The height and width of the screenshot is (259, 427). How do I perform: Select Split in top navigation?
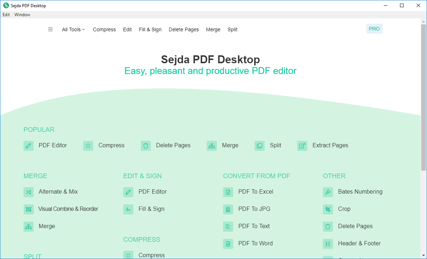[x=233, y=29]
